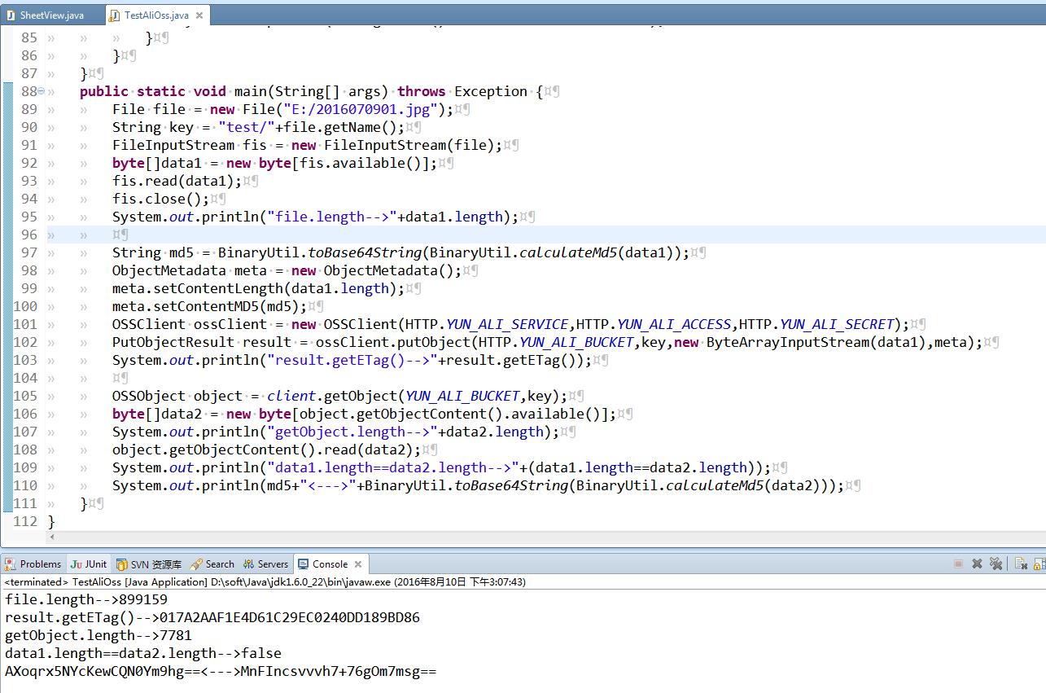This screenshot has width=1046, height=693.
Task: Click 'ByteArrayInputStream' on line 102
Action: [787, 342]
